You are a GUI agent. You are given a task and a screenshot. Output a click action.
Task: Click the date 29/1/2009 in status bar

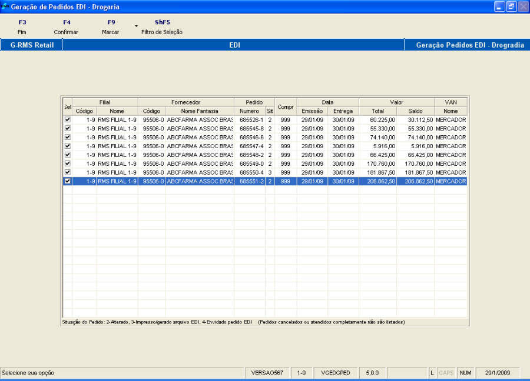coord(497,373)
